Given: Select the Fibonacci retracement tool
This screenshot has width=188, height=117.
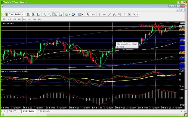Looking at the screenshot, I should 119,14.
